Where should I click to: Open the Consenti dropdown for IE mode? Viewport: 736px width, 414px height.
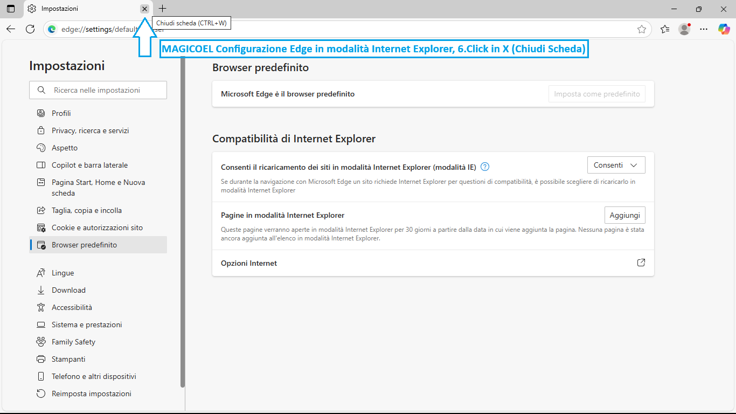(x=616, y=165)
